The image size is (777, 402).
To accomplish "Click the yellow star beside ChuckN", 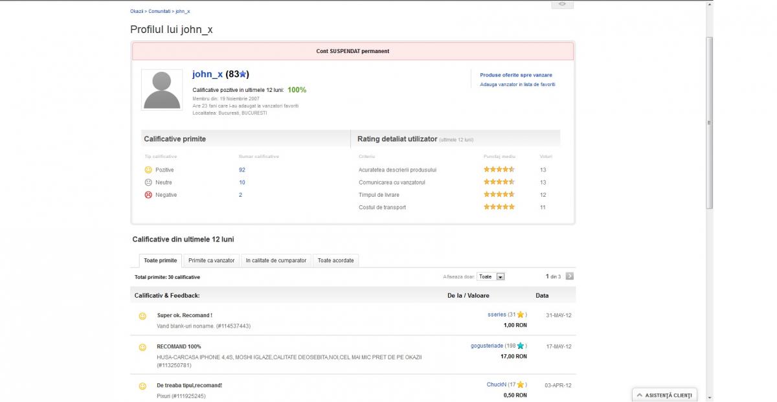I will tap(521, 385).
